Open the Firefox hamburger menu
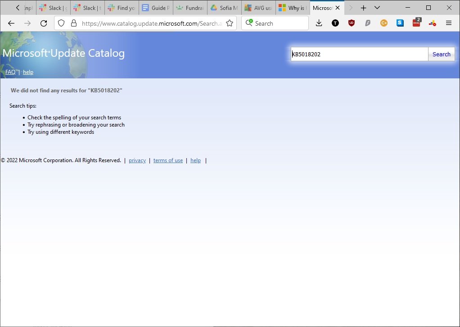Image resolution: width=460 pixels, height=327 pixels. 449,23
